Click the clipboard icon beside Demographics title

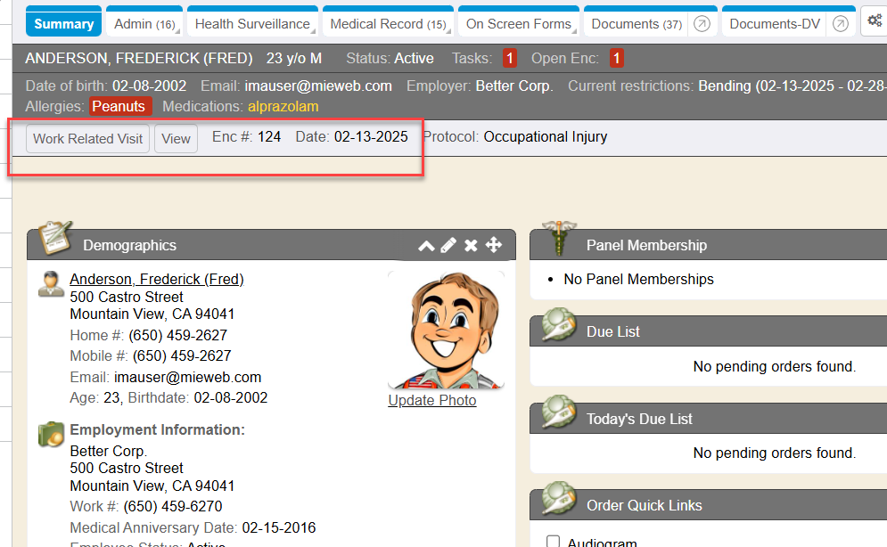coord(55,239)
